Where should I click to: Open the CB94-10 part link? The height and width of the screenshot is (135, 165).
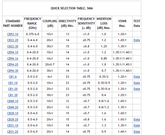[x=13, y=52]
